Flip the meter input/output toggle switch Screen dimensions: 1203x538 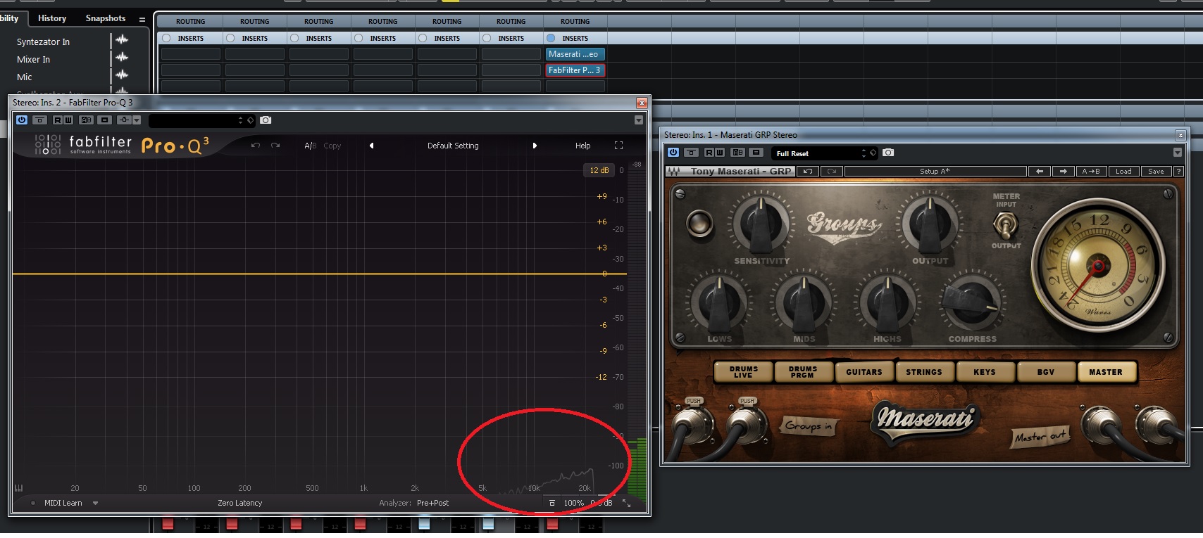pyautogui.click(x=1005, y=225)
